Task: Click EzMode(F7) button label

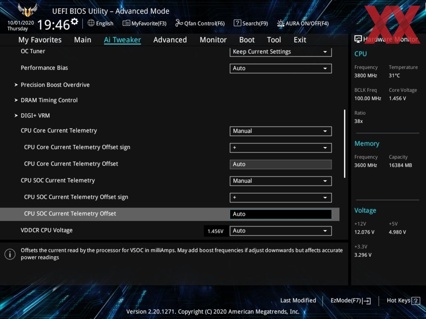Action: [346, 301]
